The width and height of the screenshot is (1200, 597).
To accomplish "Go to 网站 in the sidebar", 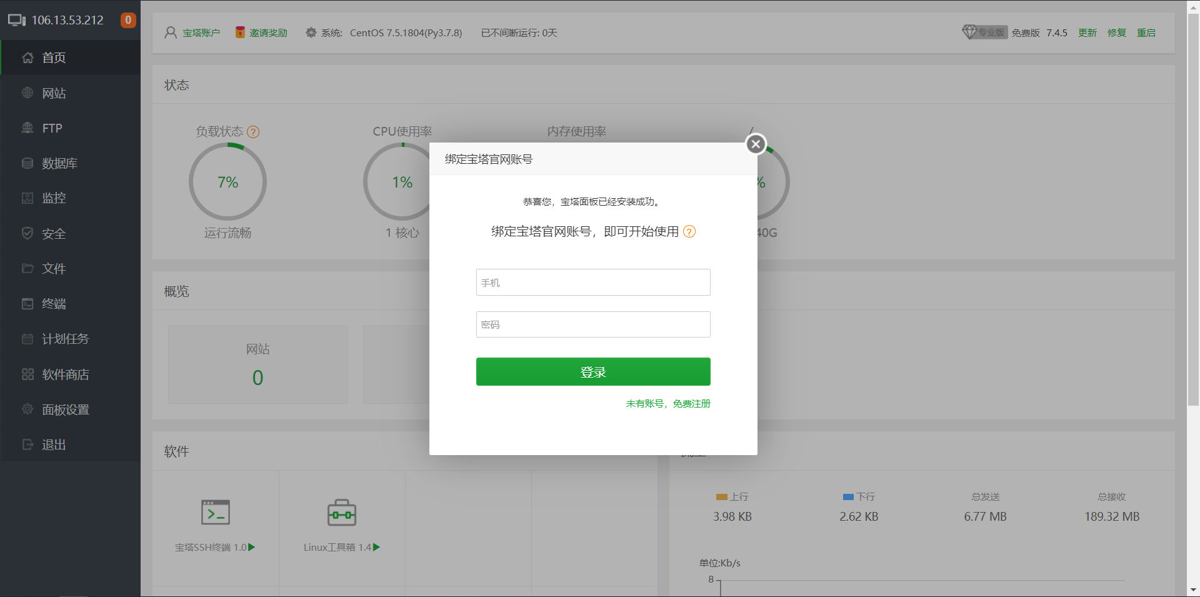I will (70, 93).
